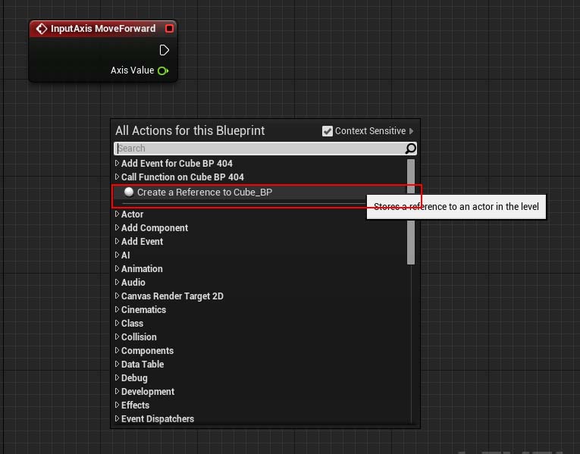Image resolution: width=580 pixels, height=454 pixels.
Task: Expand the Development category
Action: point(117,391)
